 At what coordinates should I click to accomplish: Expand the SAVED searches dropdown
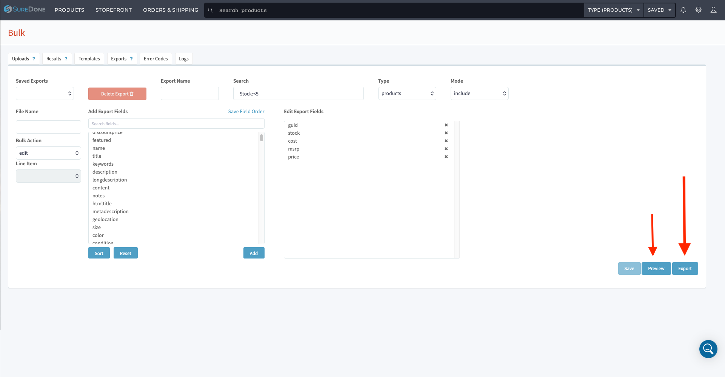[x=659, y=10]
